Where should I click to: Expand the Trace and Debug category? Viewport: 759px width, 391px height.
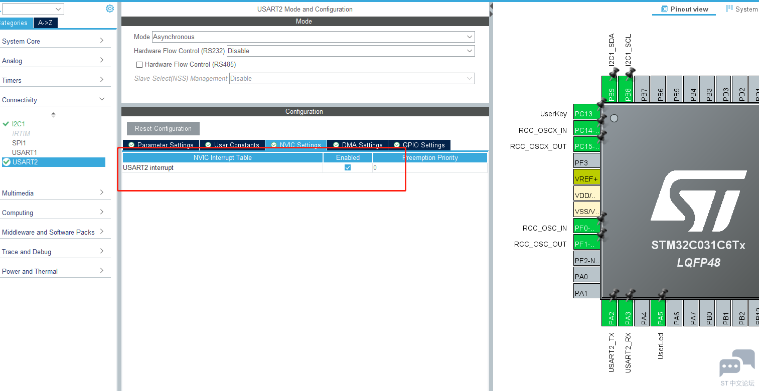point(54,252)
